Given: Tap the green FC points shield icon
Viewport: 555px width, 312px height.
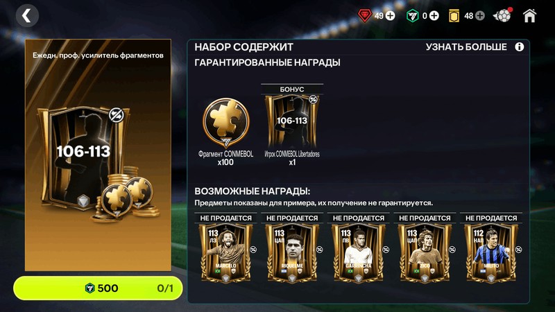Looking at the screenshot, I should point(412,16).
